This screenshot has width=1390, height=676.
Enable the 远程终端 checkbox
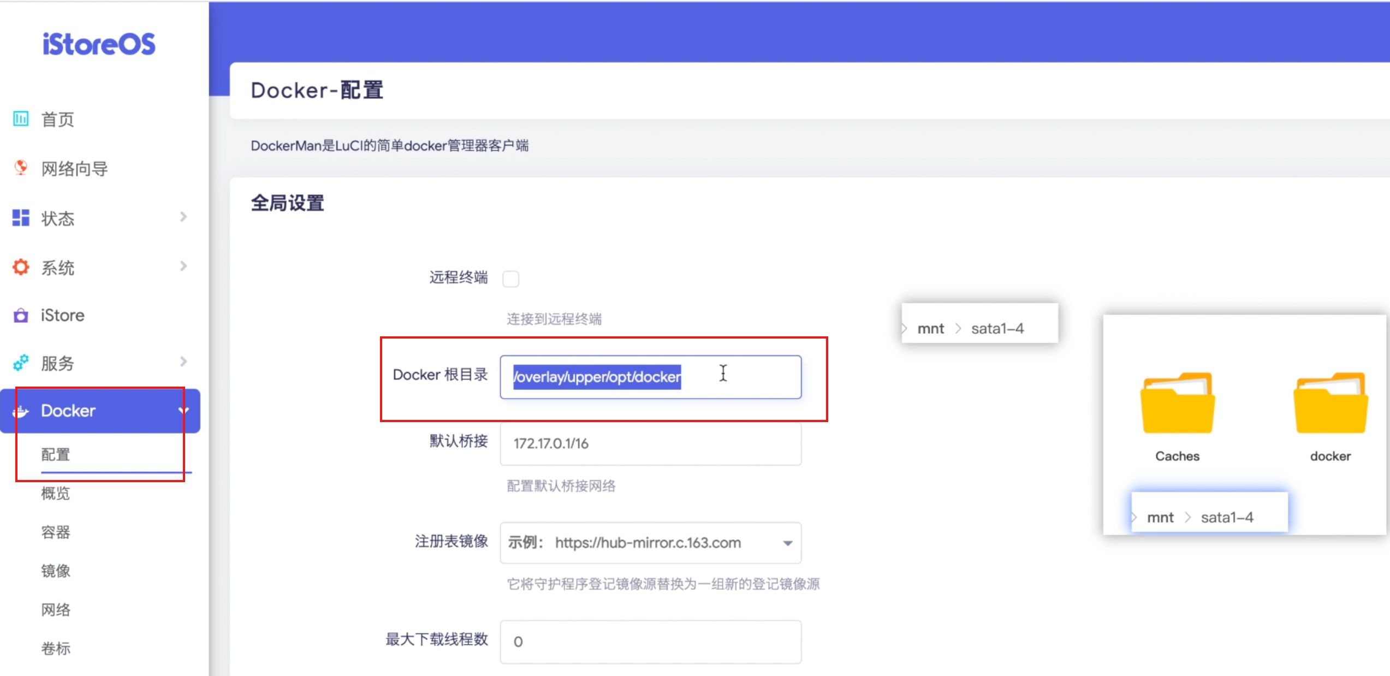tap(511, 278)
